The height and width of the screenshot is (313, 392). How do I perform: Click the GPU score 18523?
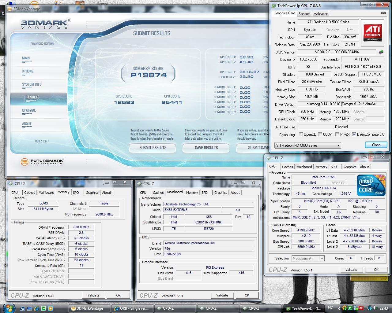[124, 102]
